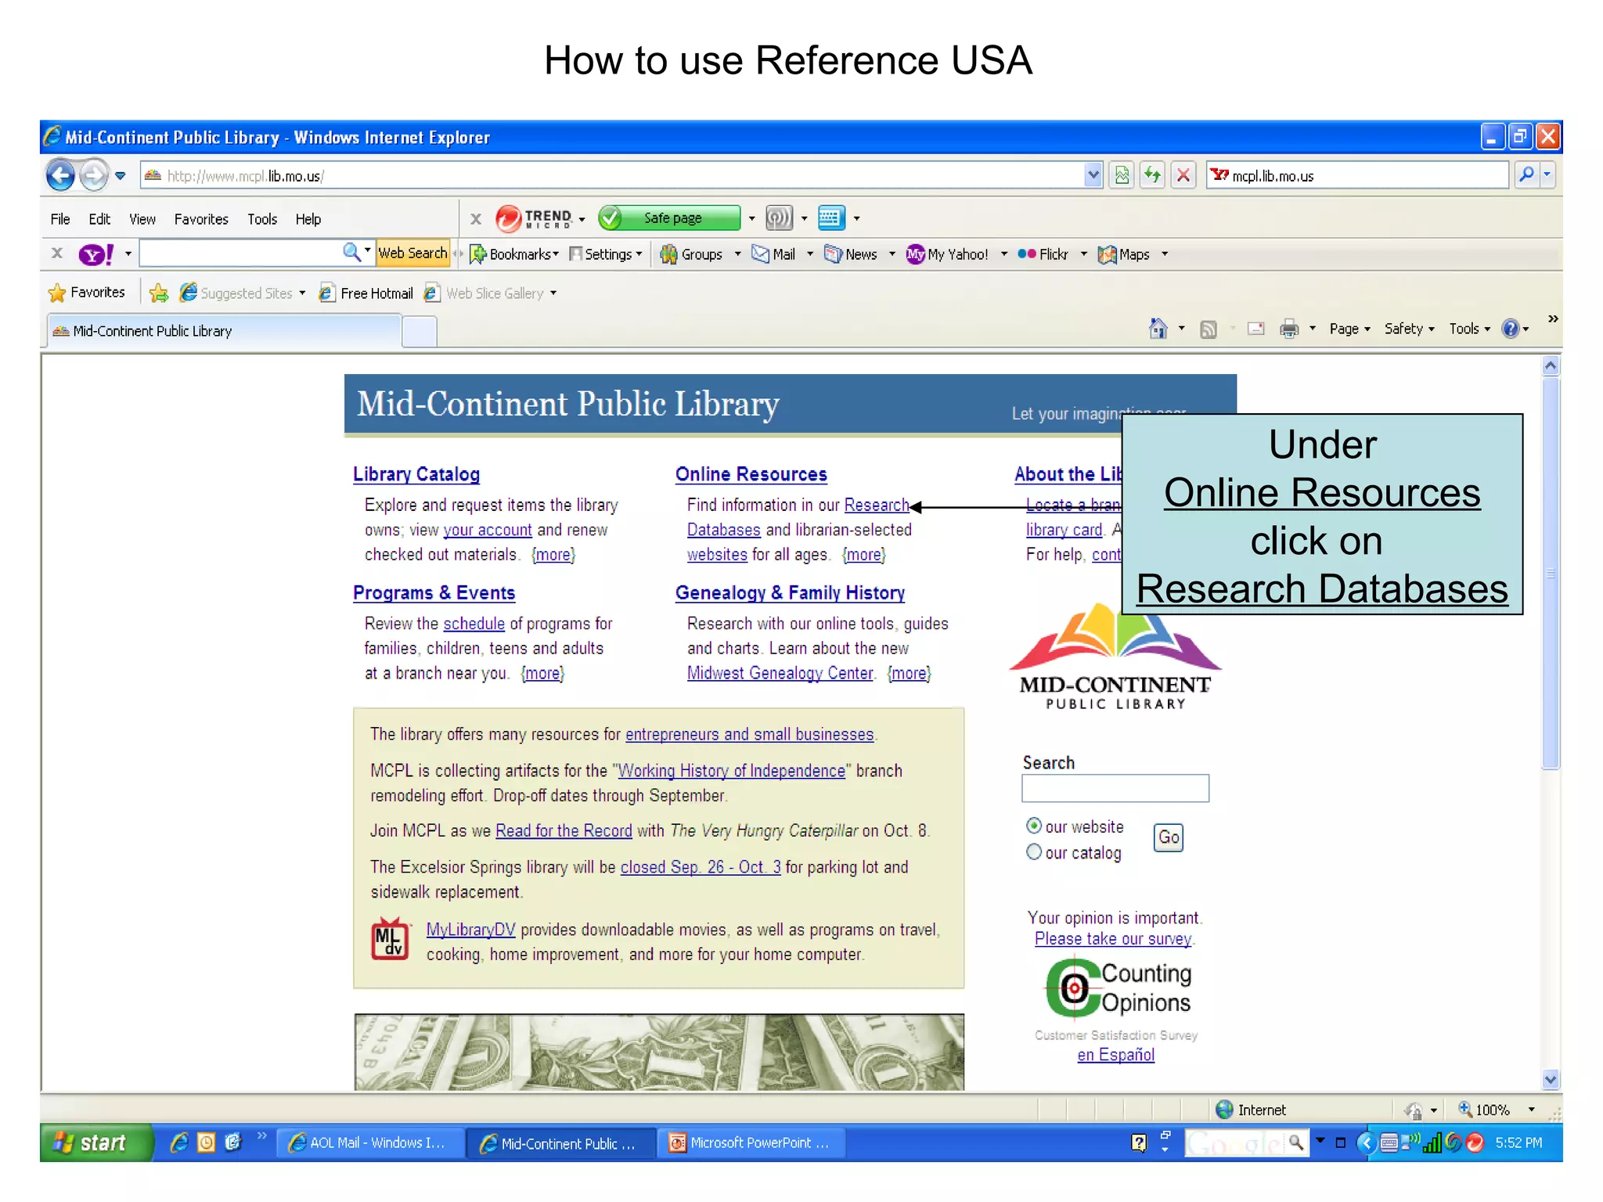The width and height of the screenshot is (1603, 1202).
Task: Click the Help question mark icon
Action: [x=1511, y=329]
